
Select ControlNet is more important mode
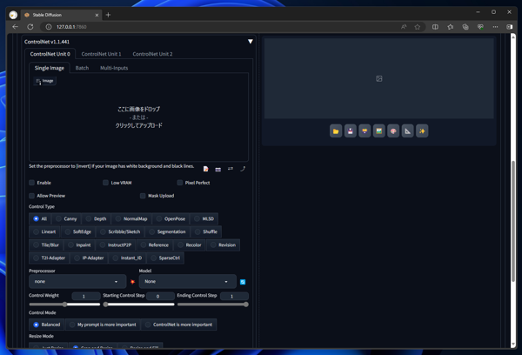(x=178, y=325)
